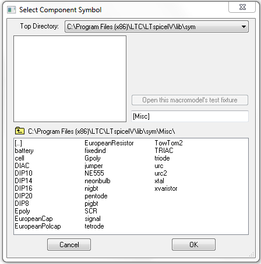Select the DIAC symbol

pos(22,166)
